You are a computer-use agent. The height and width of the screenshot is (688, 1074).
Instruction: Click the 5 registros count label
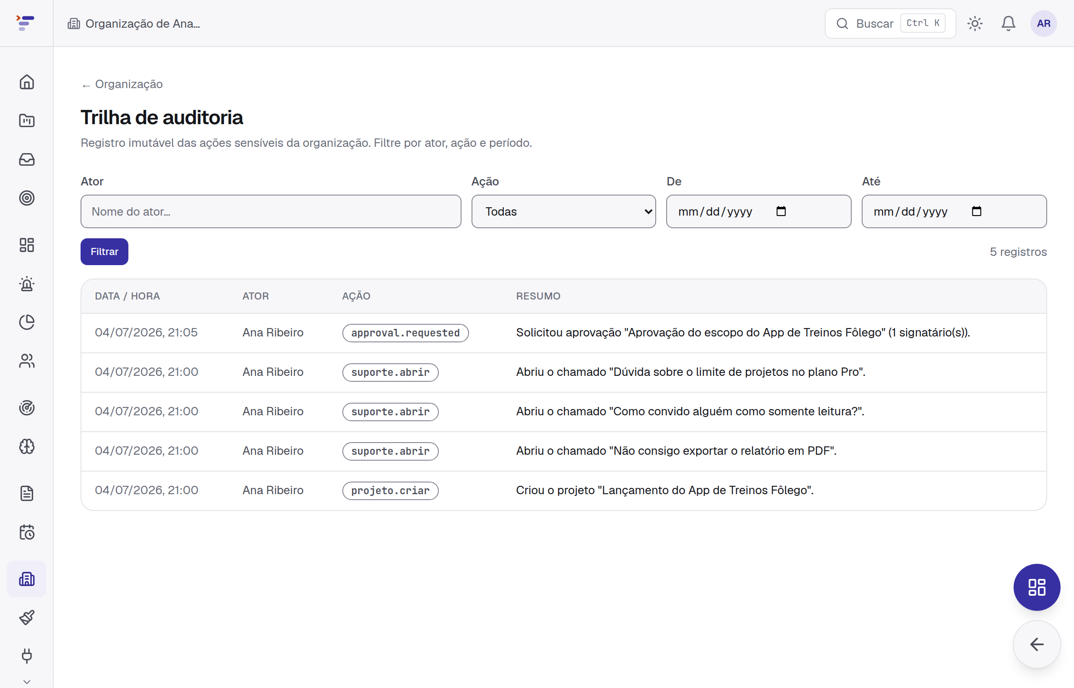tap(1018, 252)
